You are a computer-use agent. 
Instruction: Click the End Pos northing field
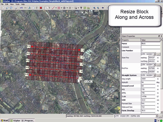click(x=152, y=72)
